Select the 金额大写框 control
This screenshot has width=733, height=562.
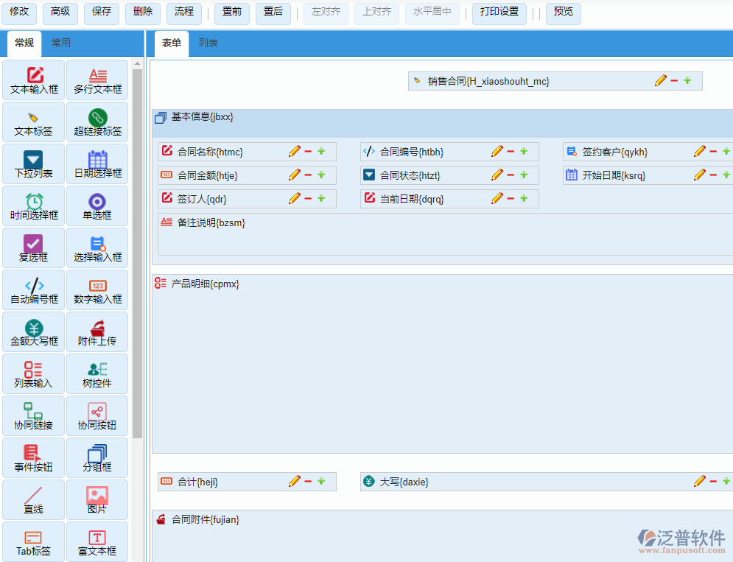click(x=34, y=332)
